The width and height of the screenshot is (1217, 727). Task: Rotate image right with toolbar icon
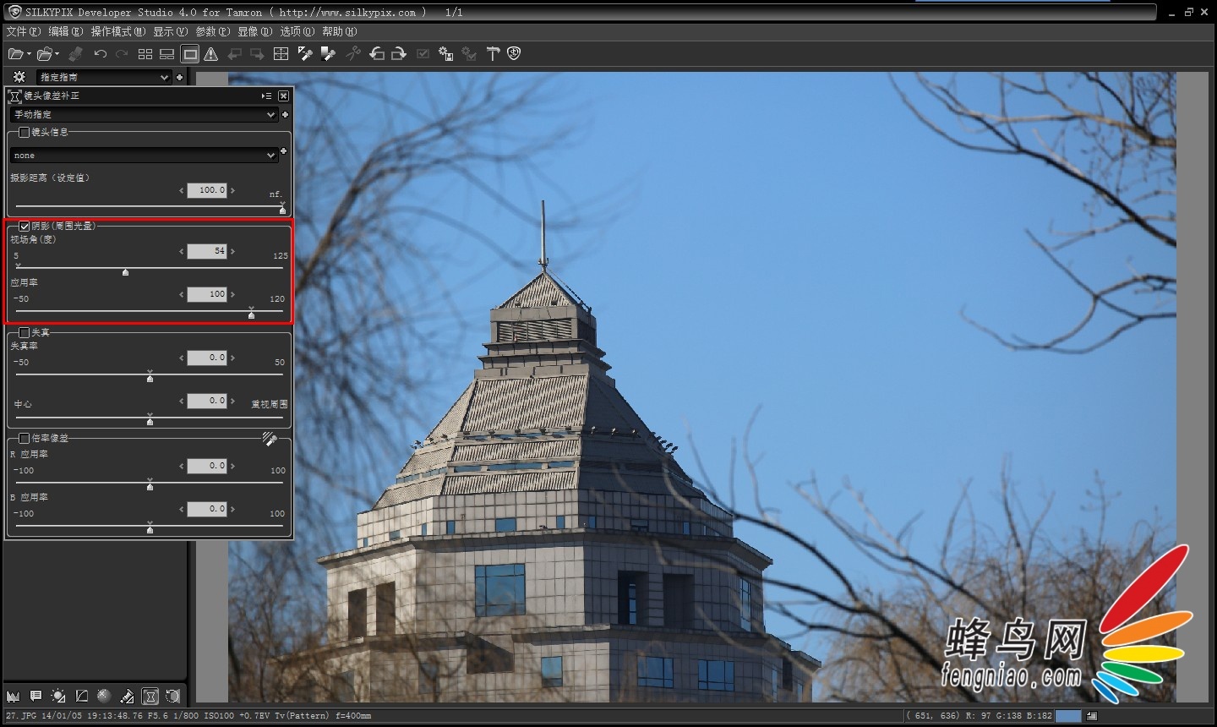point(399,54)
